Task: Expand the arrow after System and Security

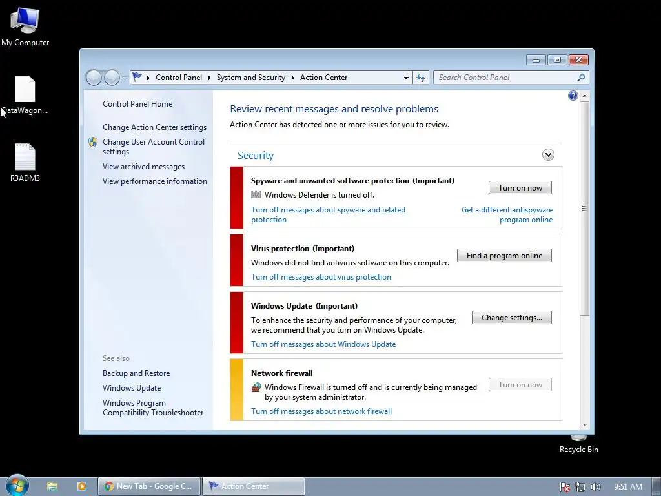Action: pyautogui.click(x=292, y=77)
